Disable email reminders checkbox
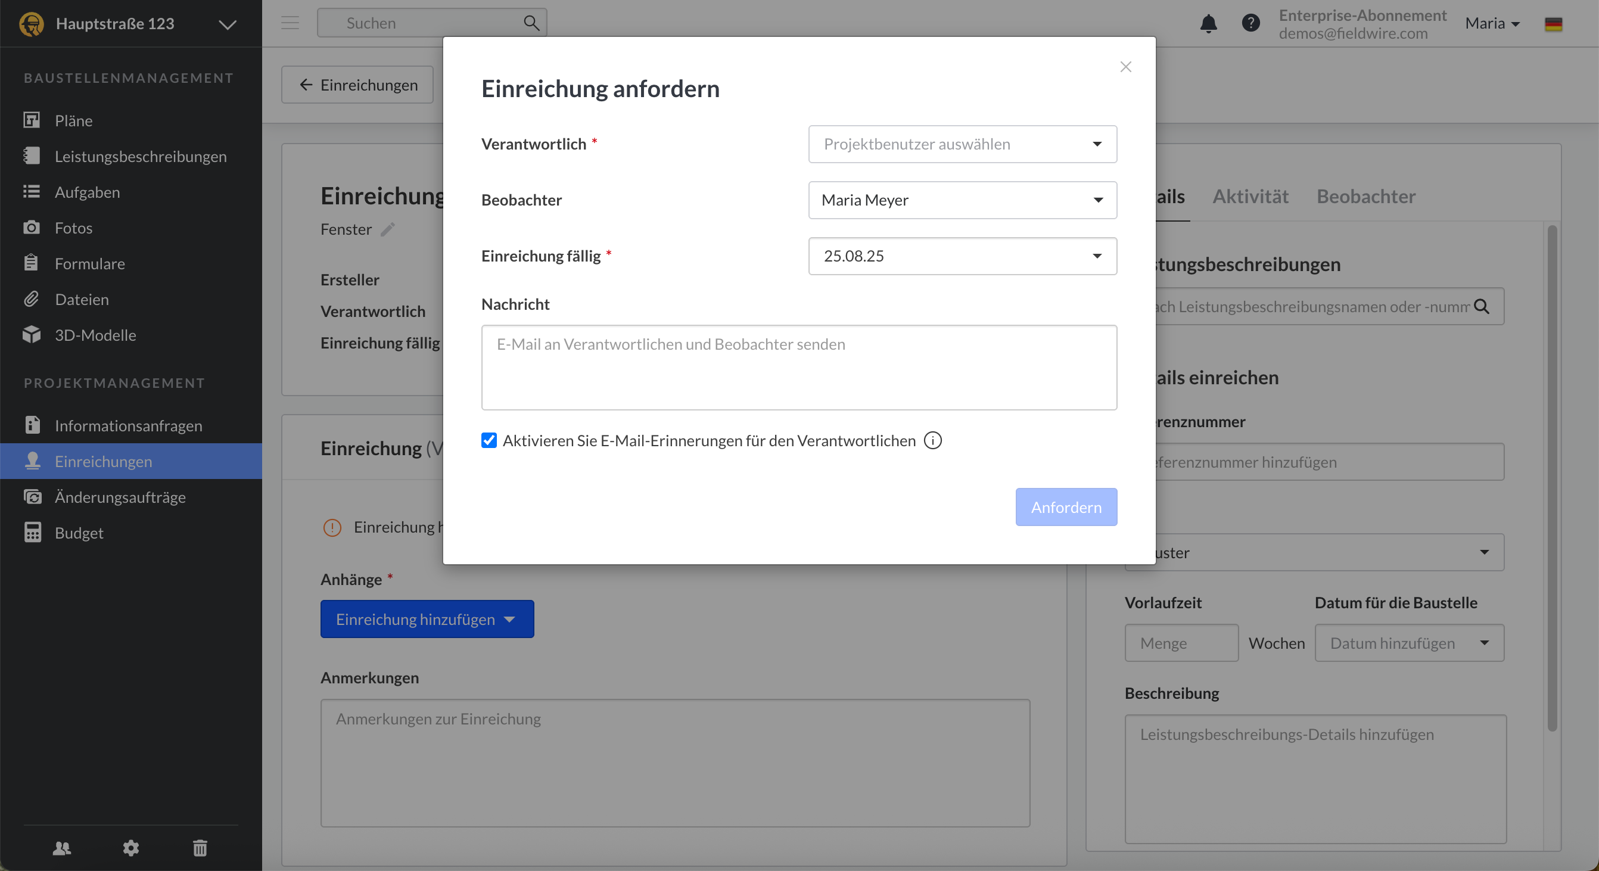The height and width of the screenshot is (871, 1599). (x=489, y=441)
